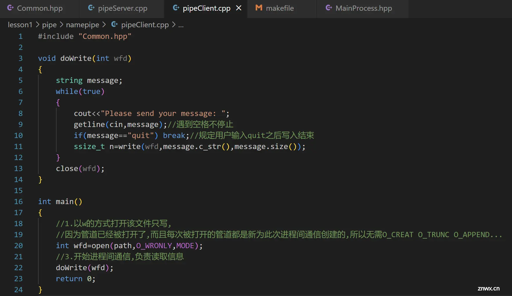This screenshot has width=512, height=296.
Task: Select the pipeClient.cpp tab
Action: (x=206, y=8)
